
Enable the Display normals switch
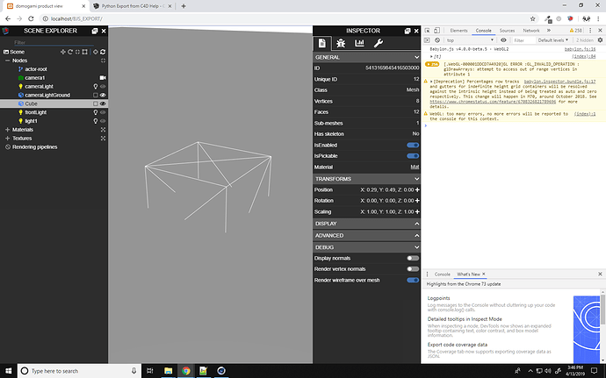pos(413,258)
